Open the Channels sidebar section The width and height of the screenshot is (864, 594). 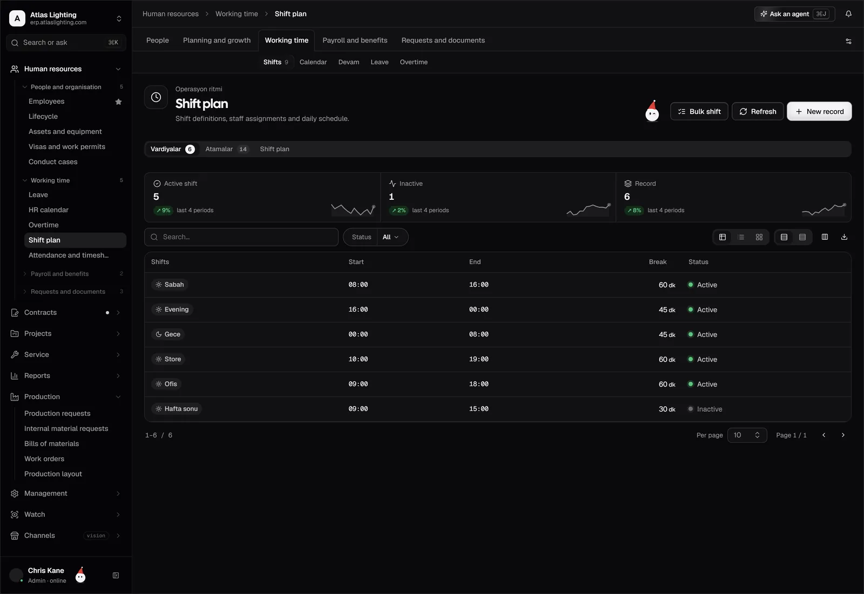pos(66,536)
